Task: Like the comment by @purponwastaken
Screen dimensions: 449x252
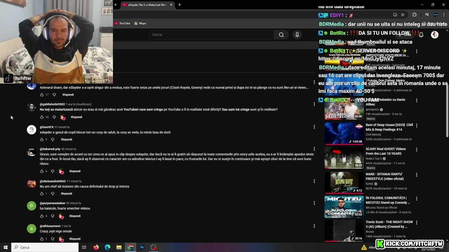Action: 42,216
